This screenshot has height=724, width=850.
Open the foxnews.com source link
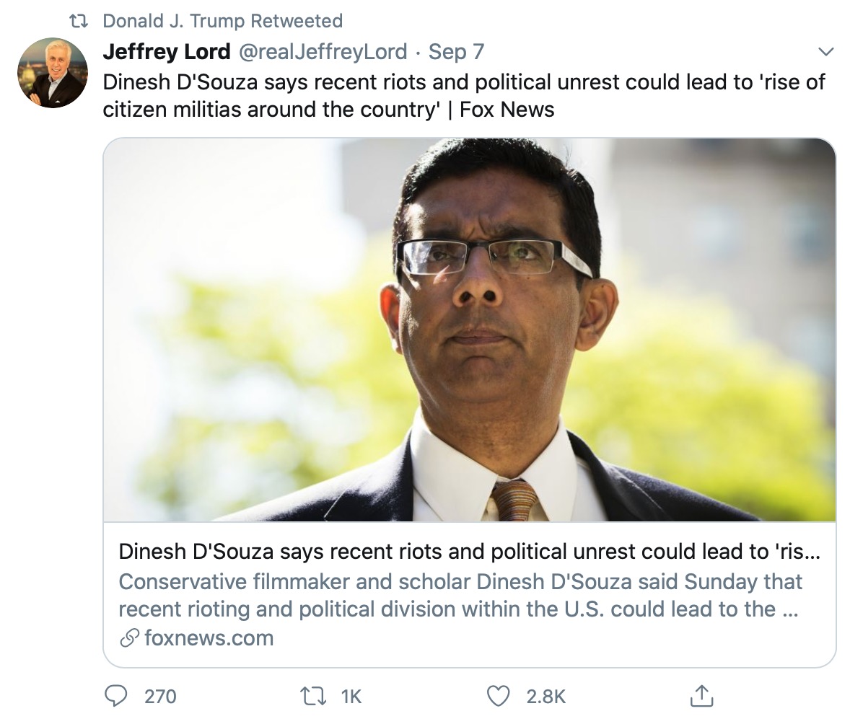point(209,638)
